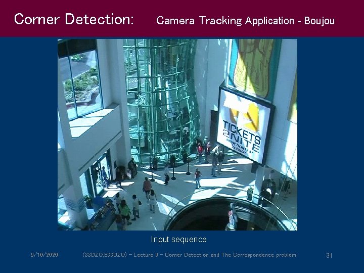Select 'Camera Tracking Application - Boujou' subtitle
Viewport: 364px width, 273px height.
coord(245,21)
